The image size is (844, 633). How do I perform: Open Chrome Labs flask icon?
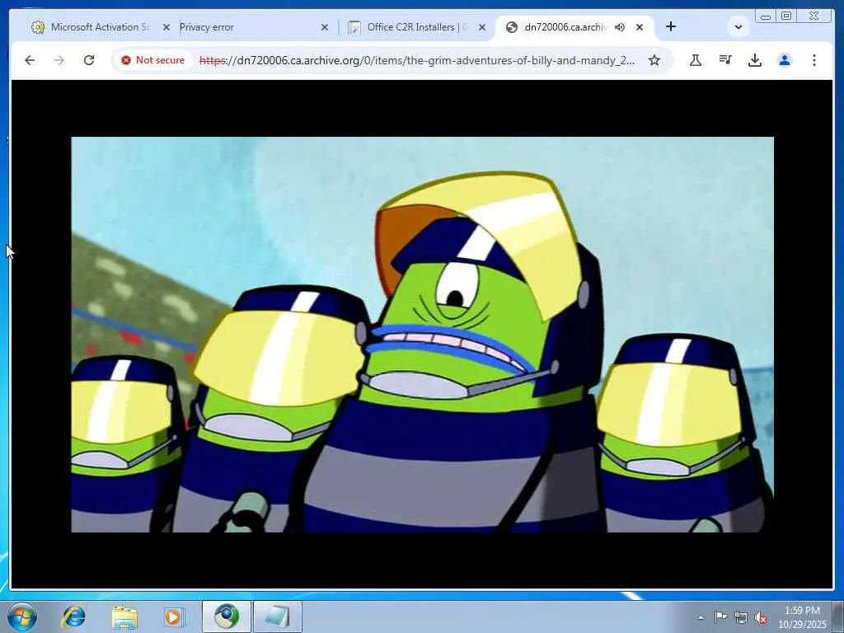pos(696,60)
